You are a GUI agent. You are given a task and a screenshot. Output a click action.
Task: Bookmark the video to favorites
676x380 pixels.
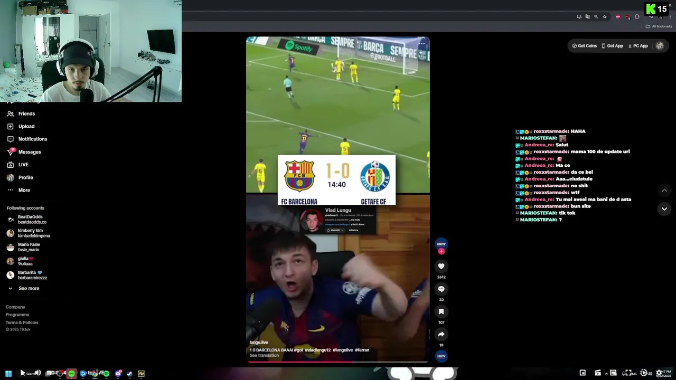441,311
